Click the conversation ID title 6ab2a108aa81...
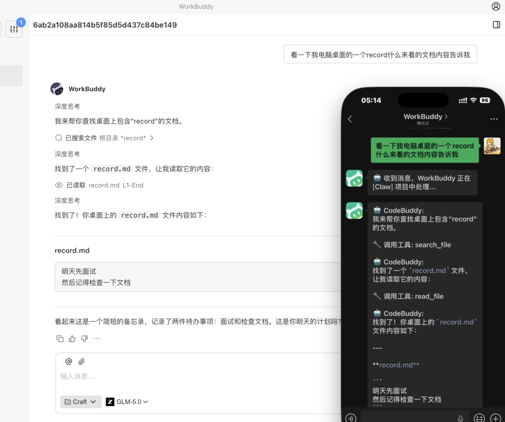 coord(105,25)
